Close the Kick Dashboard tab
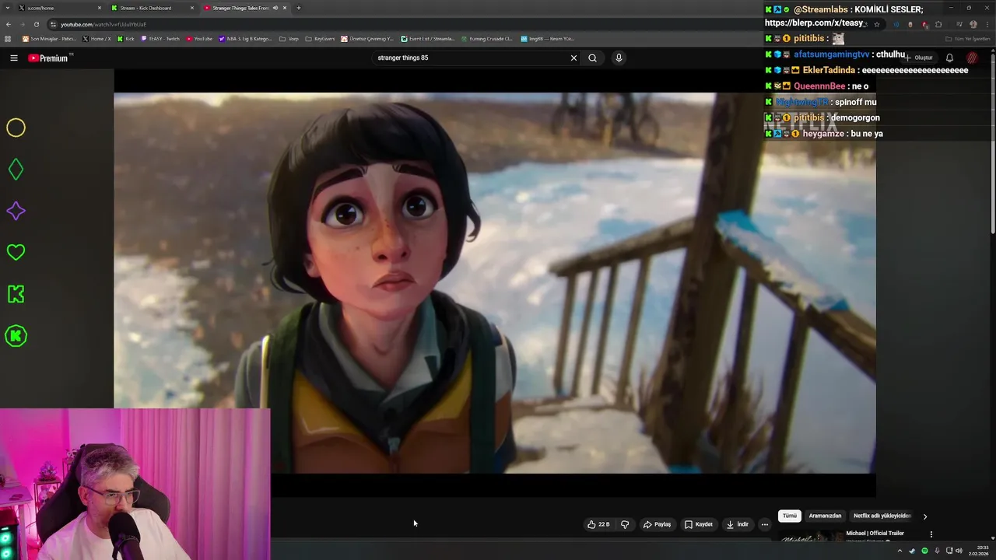 (x=191, y=8)
